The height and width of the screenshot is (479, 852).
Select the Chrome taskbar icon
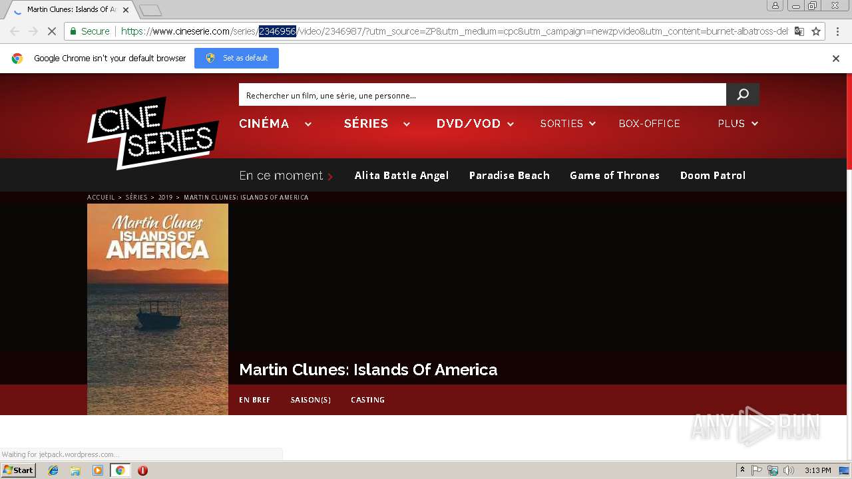[120, 470]
